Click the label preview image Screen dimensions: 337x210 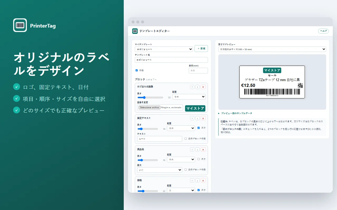coord(272,82)
